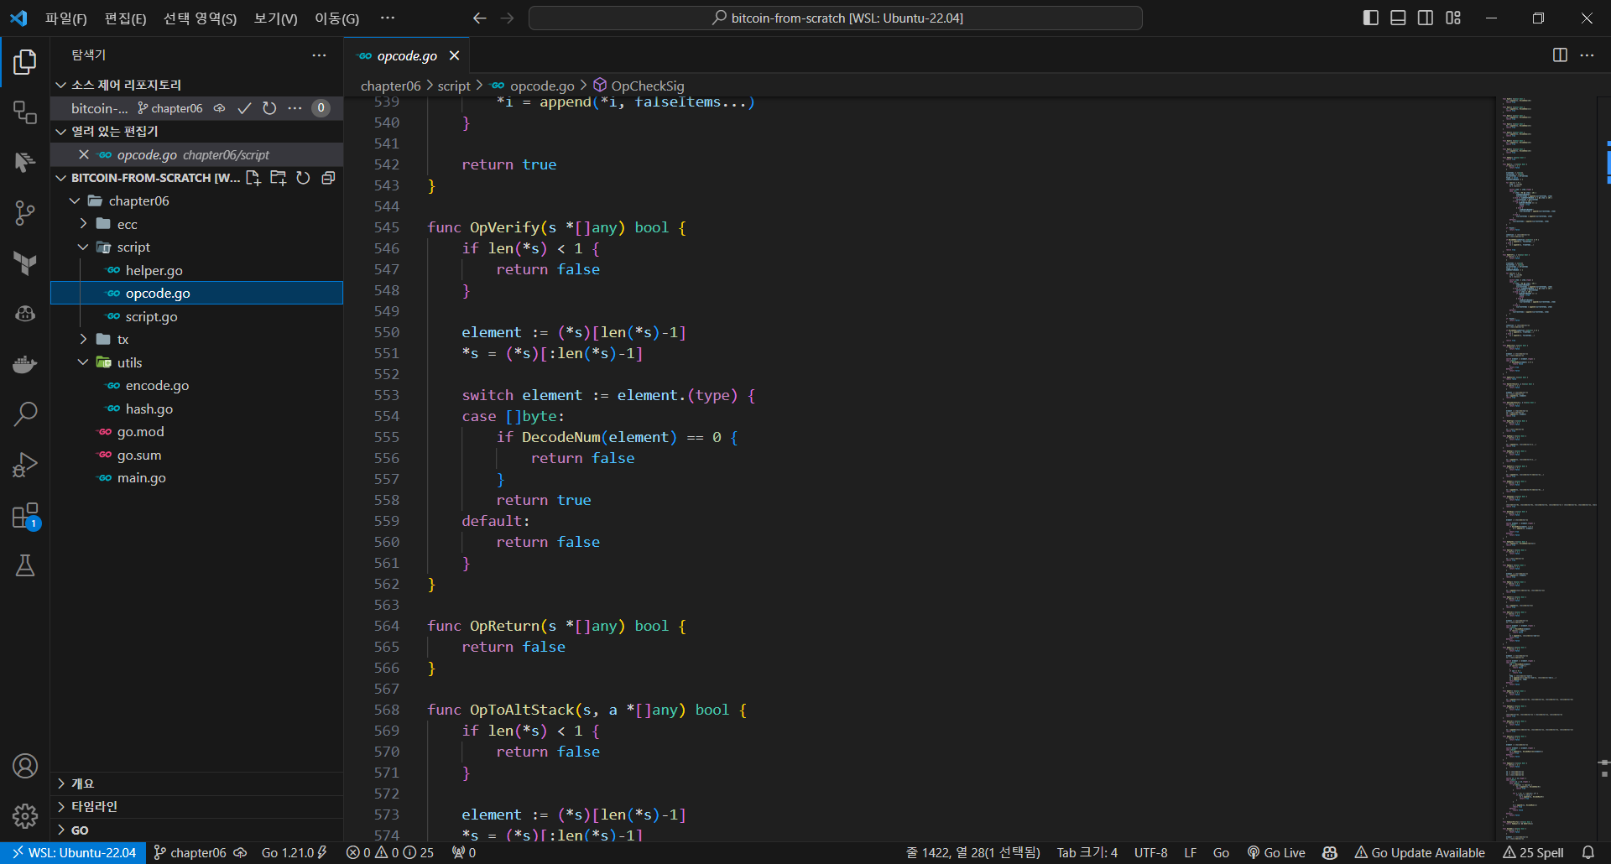Open the 이동(G) menu
This screenshot has width=1611, height=864.
tap(336, 18)
